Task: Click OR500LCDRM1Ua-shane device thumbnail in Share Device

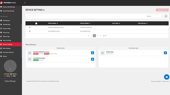Action: point(30,53)
